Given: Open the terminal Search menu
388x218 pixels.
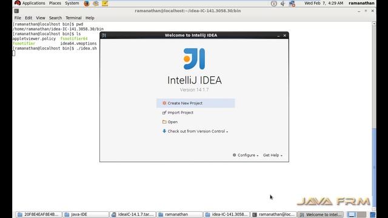Looking at the screenshot, I should 55,18.
